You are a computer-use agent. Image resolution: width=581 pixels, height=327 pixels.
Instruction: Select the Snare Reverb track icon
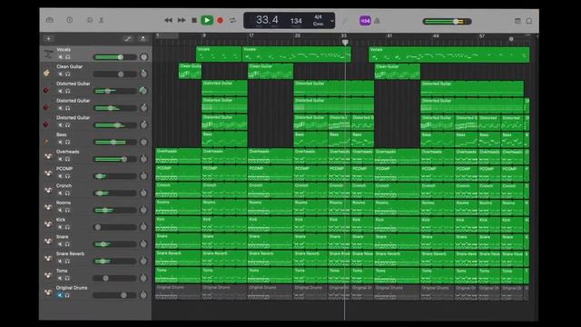click(x=48, y=258)
